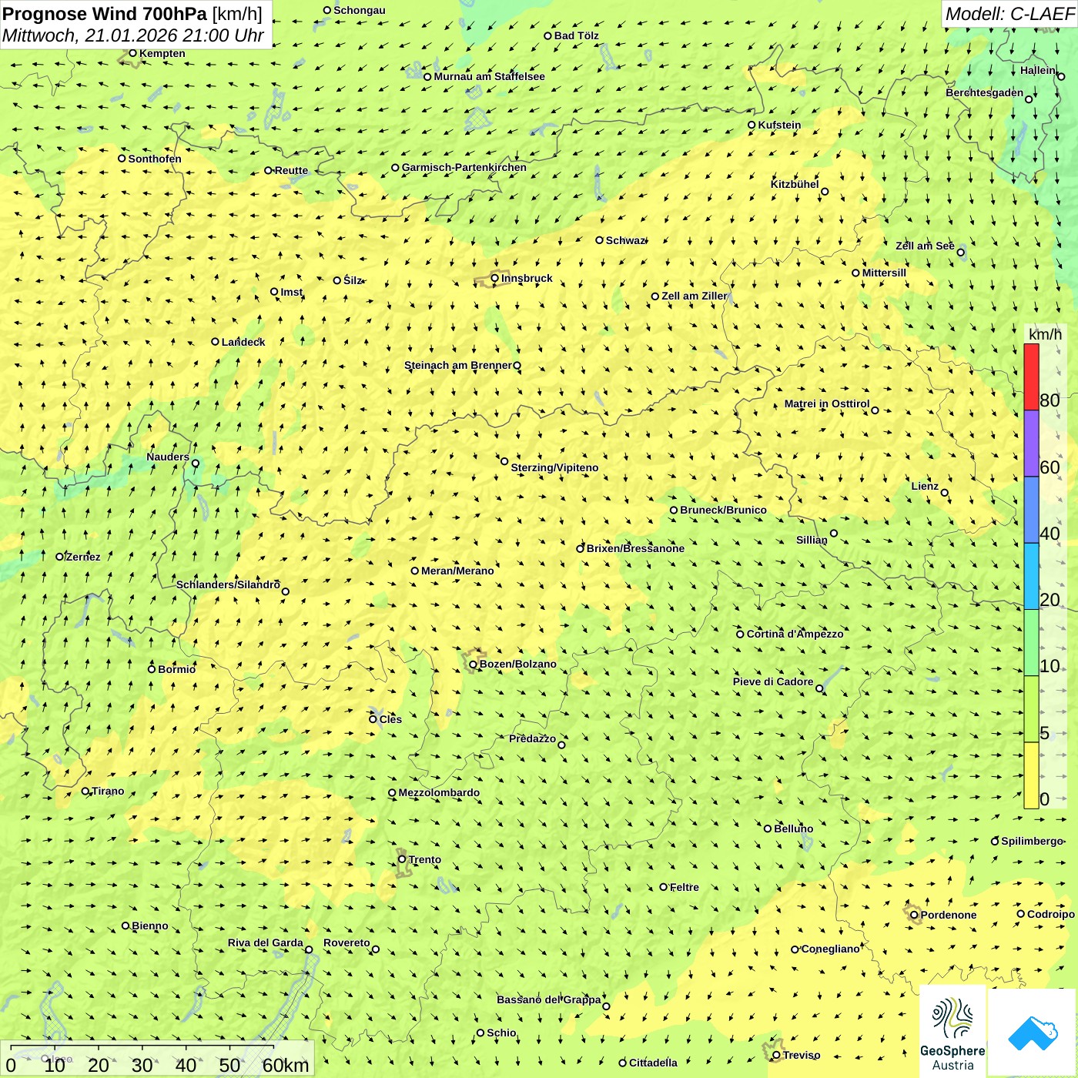Viewport: 1078px width, 1078px height.
Task: Click the 'Conegliano' label
Action: 830,949
